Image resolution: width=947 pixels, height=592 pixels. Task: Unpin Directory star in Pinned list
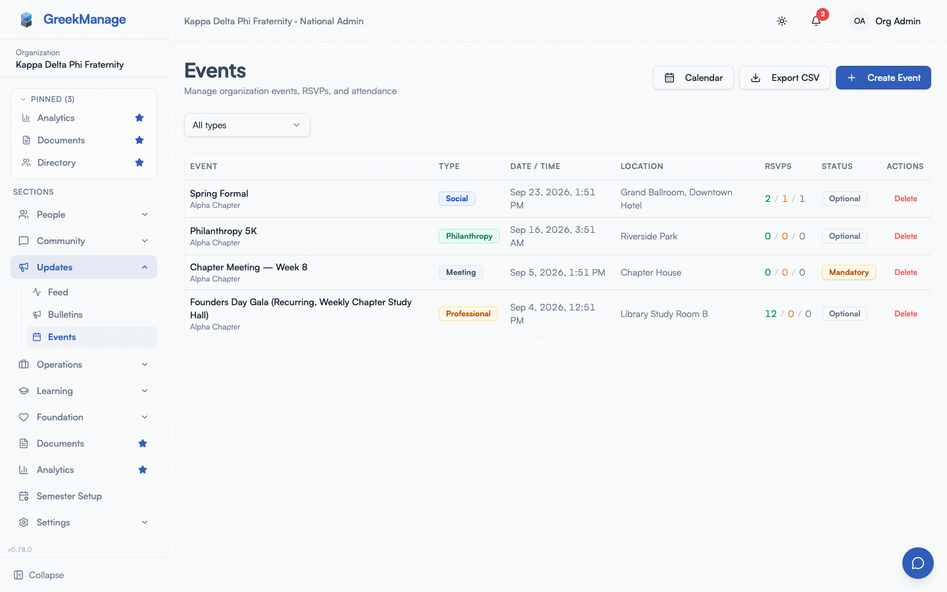139,162
